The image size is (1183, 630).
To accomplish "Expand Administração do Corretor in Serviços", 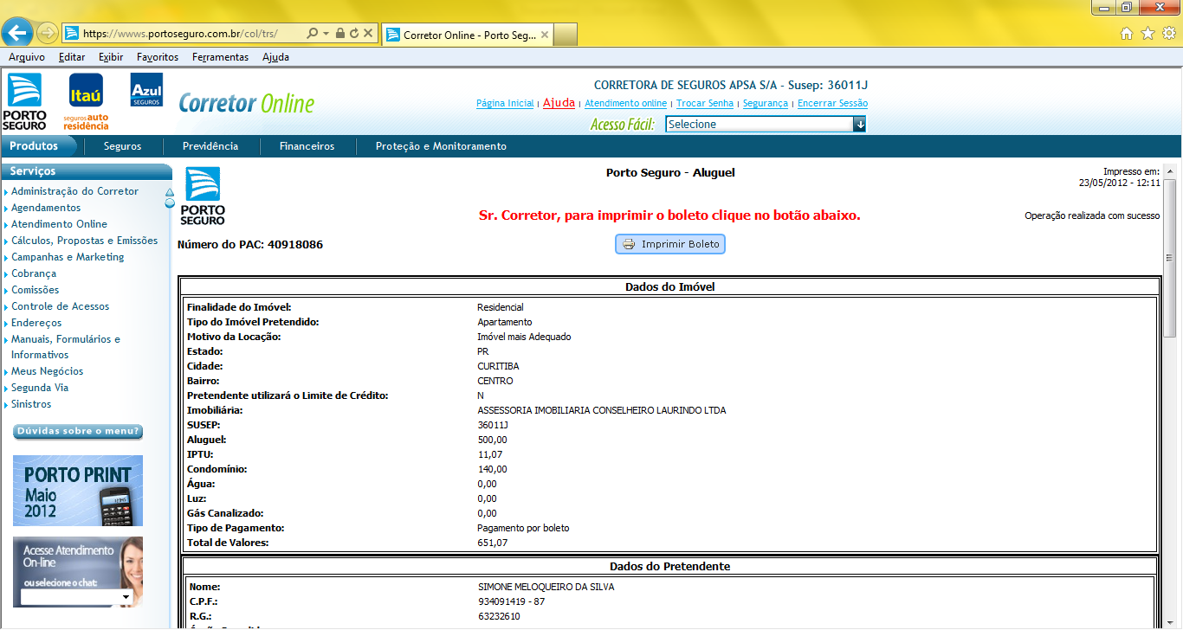I will point(74,191).
